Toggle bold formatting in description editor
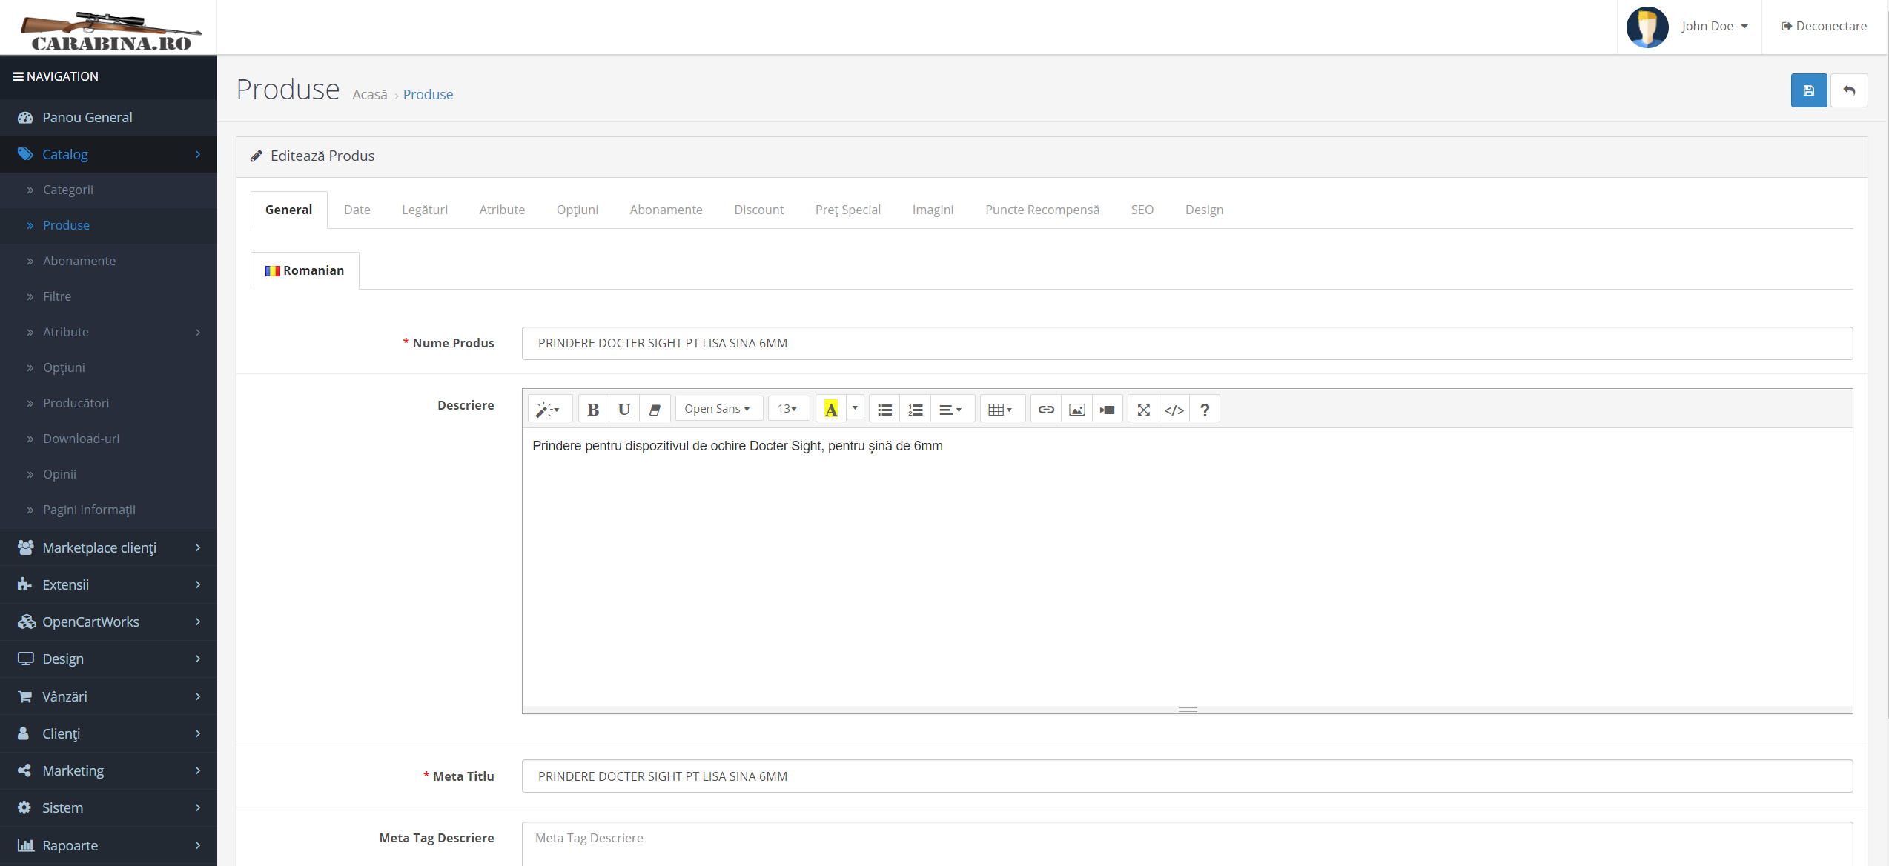This screenshot has width=1889, height=866. coord(593,410)
